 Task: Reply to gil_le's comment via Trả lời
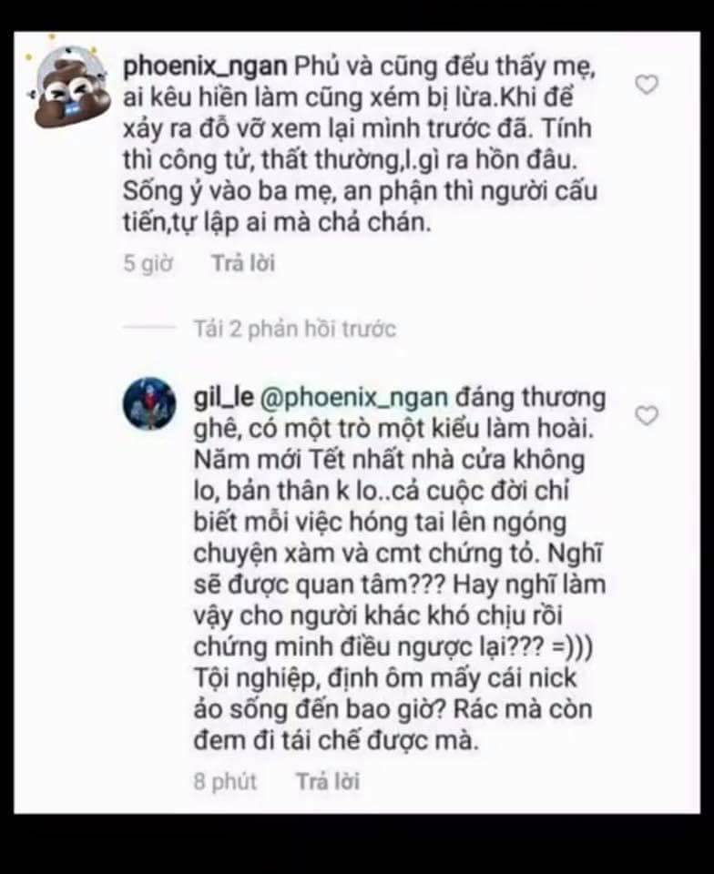[x=327, y=781]
